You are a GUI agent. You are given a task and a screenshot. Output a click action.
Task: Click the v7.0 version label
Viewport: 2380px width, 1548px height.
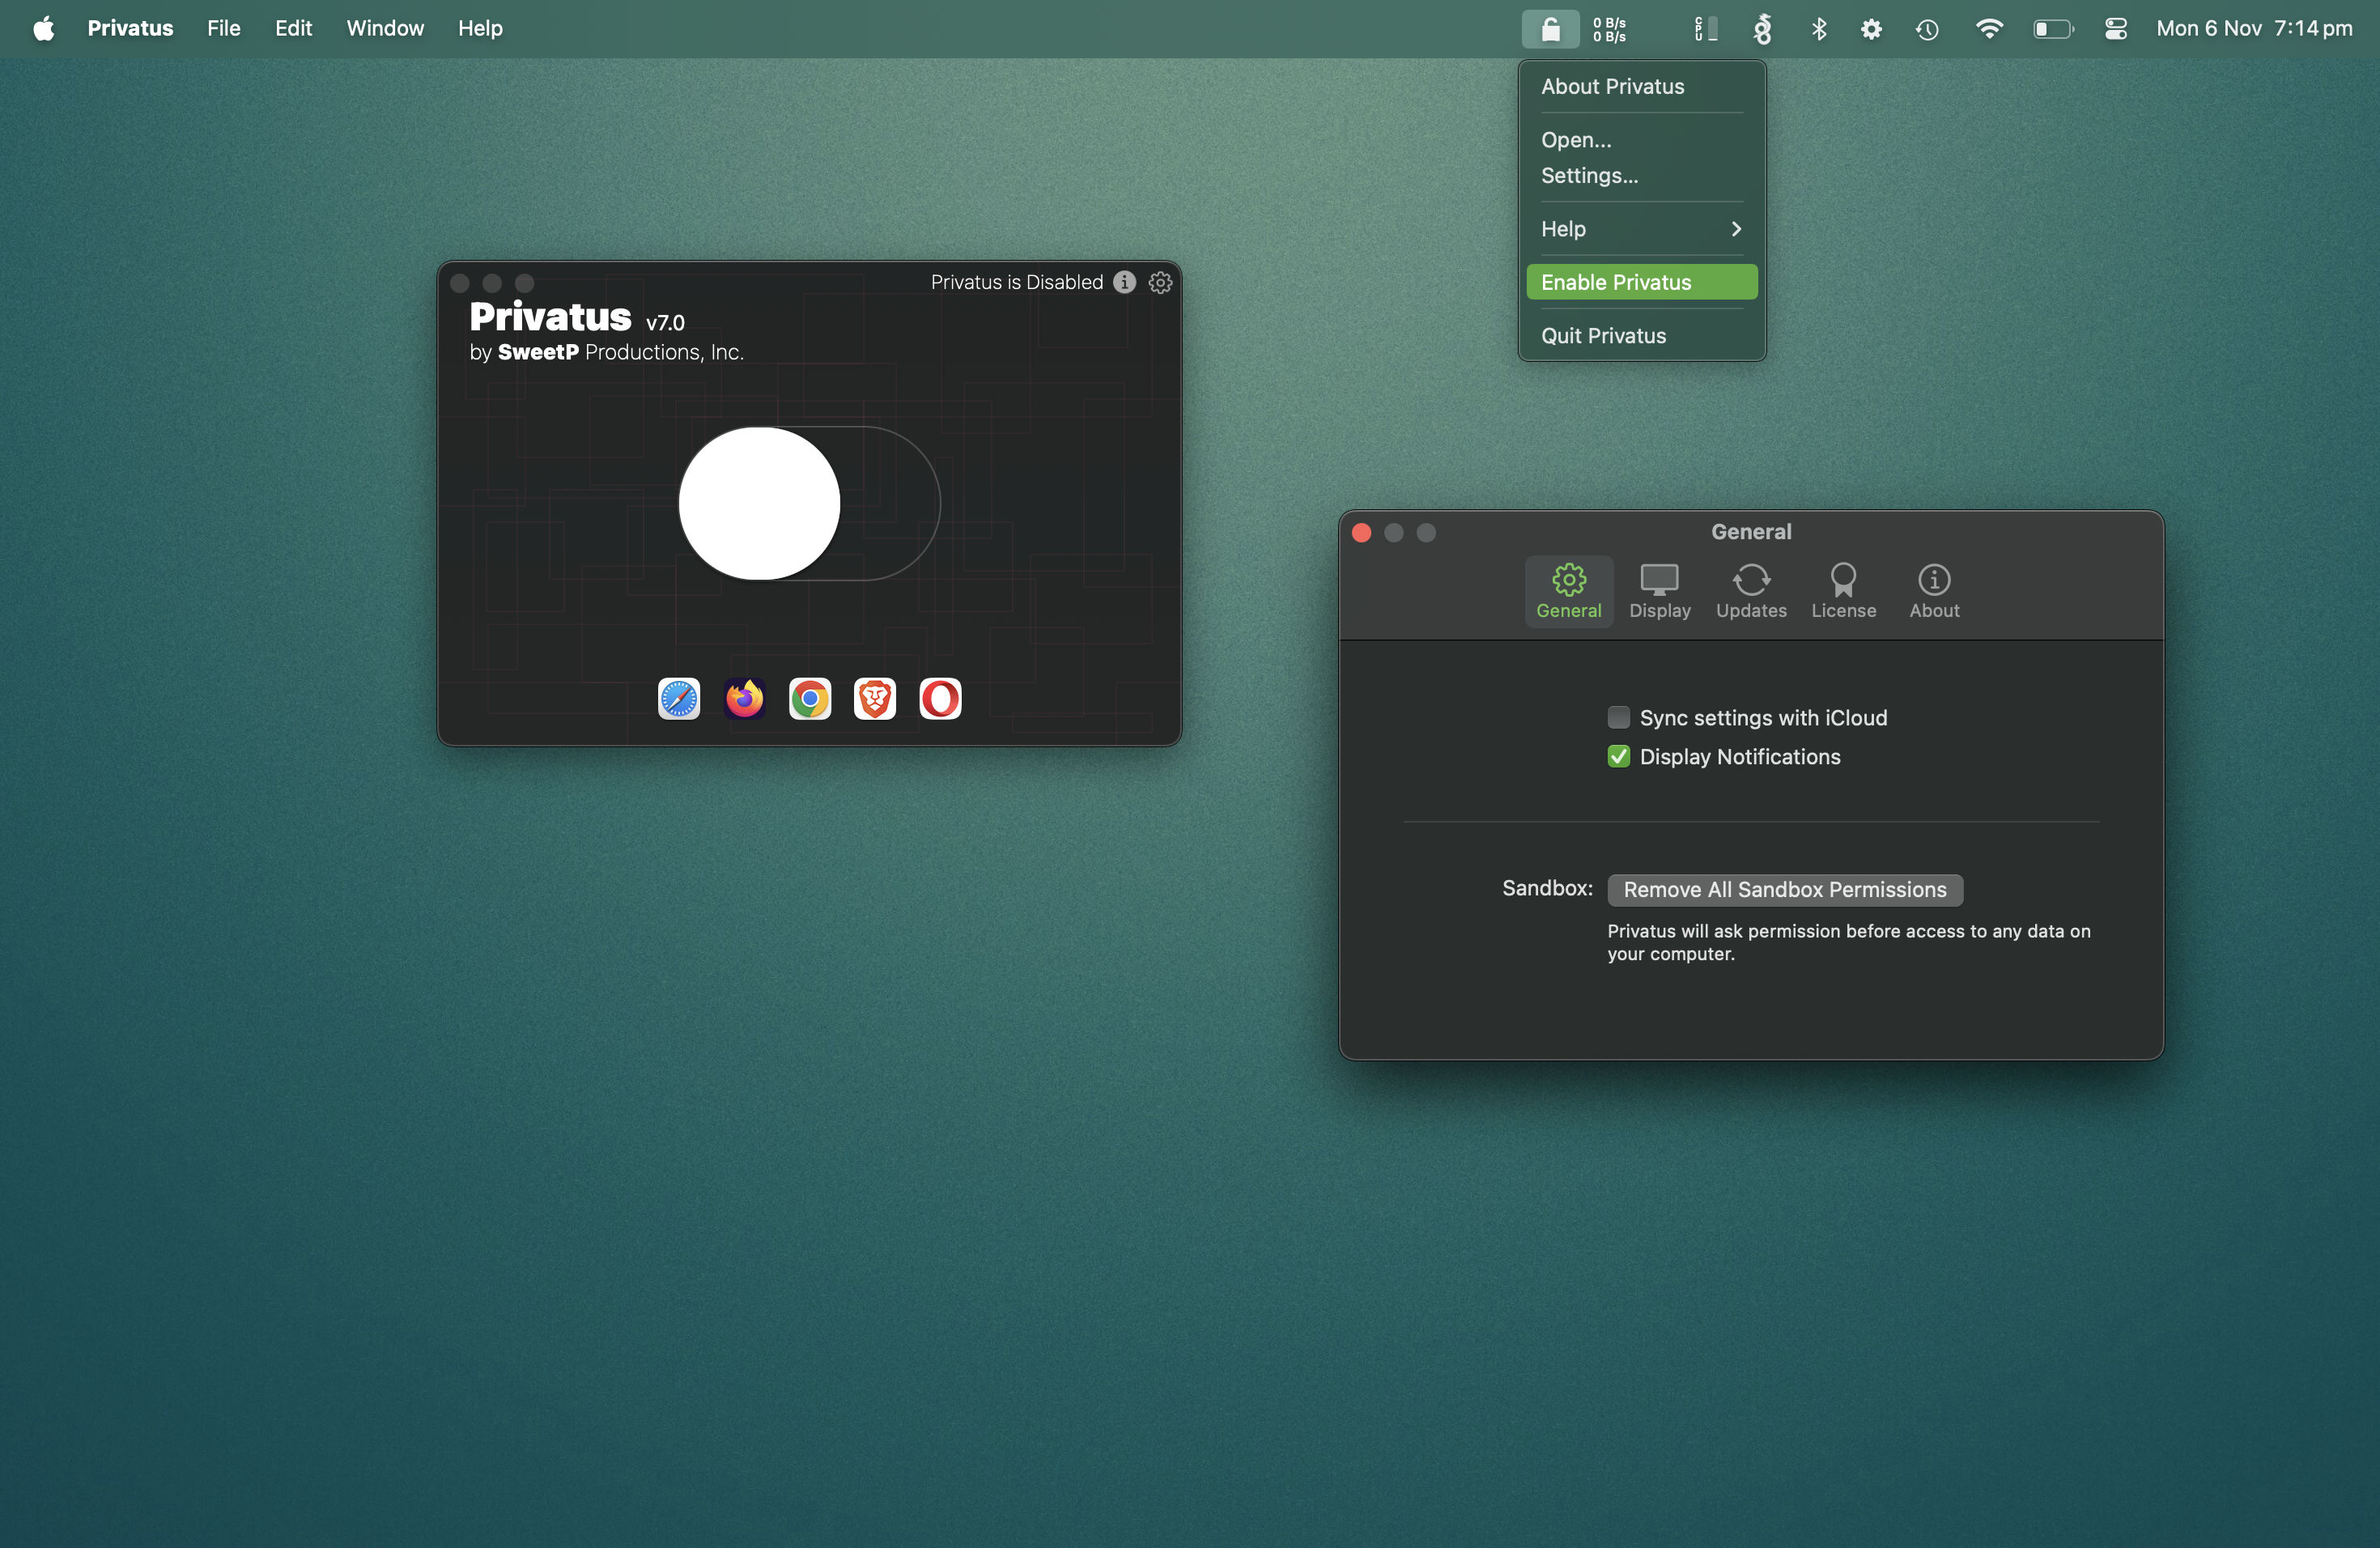point(665,323)
